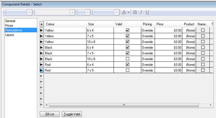Select row arrow for Yellow 6 x 4

pos(42,30)
